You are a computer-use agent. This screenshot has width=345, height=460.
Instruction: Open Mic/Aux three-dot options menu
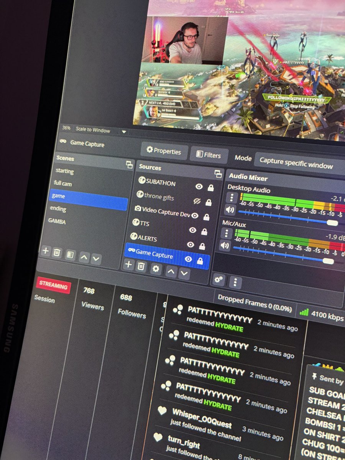(227, 233)
